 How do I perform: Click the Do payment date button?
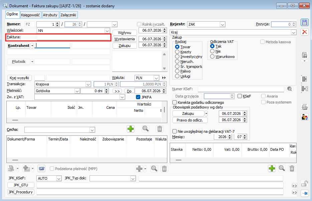tap(129, 91)
